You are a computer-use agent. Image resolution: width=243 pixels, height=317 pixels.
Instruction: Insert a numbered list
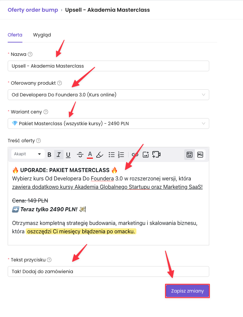[x=121, y=154]
